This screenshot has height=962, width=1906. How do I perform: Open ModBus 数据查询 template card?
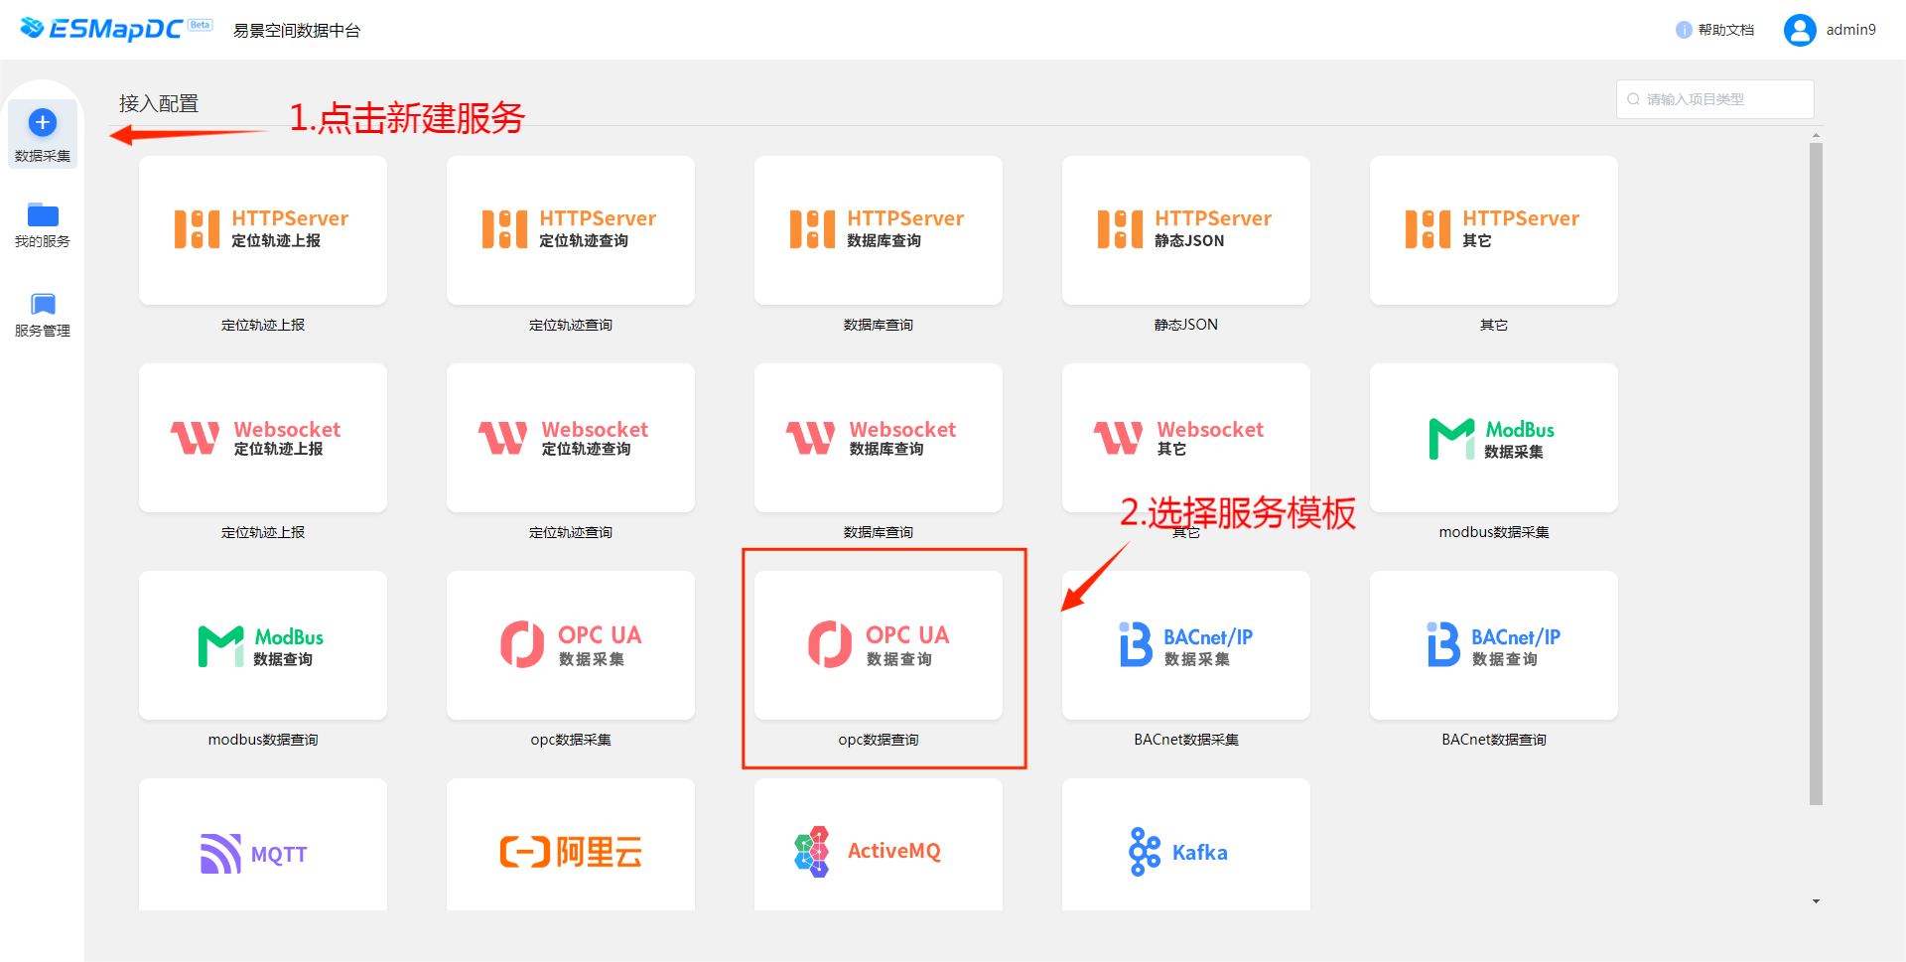pyautogui.click(x=263, y=645)
